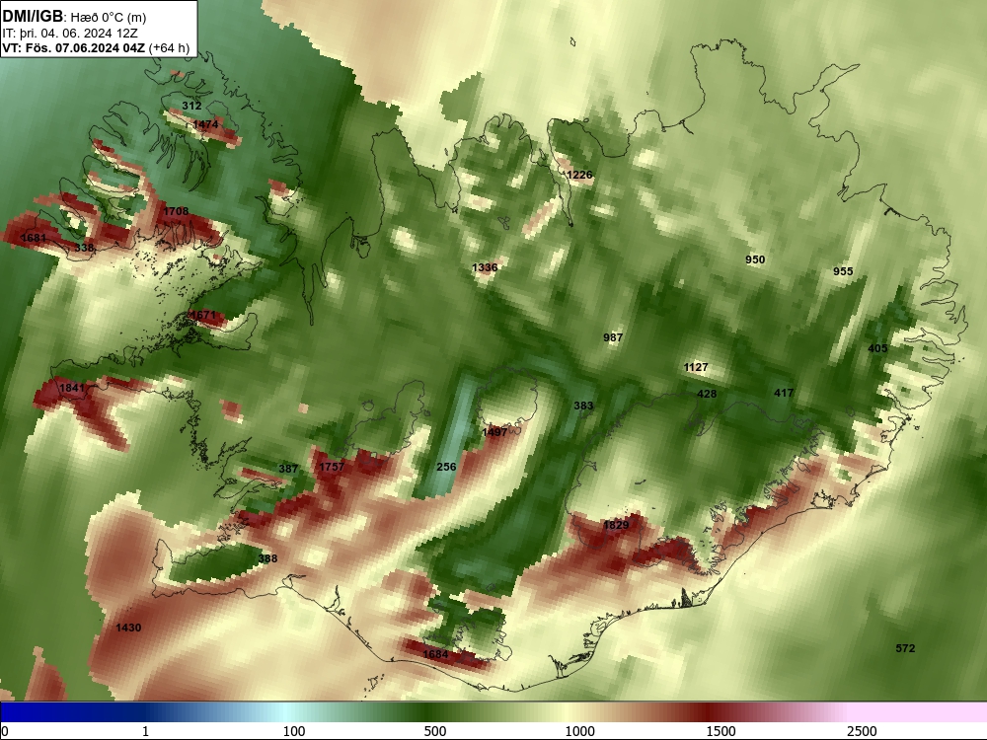Click the 1497 value
Viewport: 987px width, 740px height.
click(x=494, y=432)
